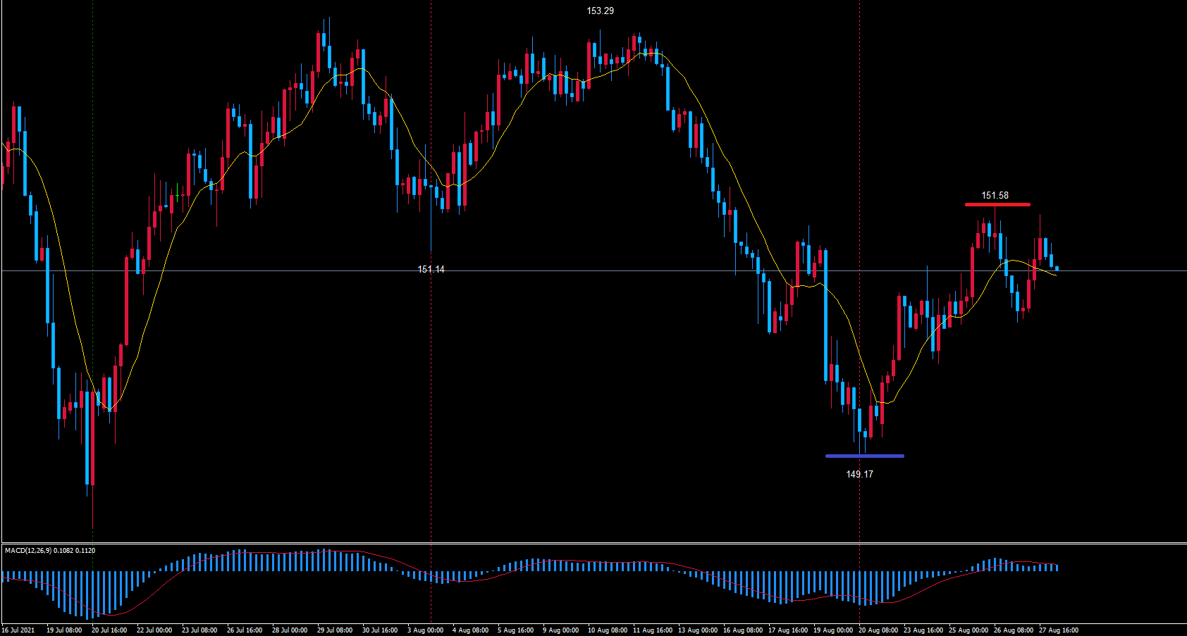The width and height of the screenshot is (1187, 636).
Task: Click the 20 Jul 16:00 time label
Action: (109, 630)
